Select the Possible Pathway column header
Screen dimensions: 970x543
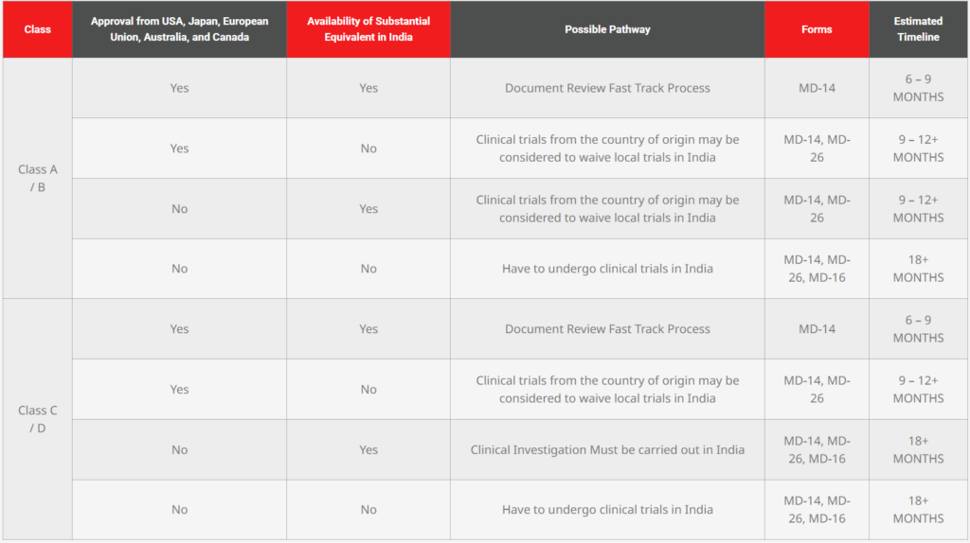click(x=607, y=29)
